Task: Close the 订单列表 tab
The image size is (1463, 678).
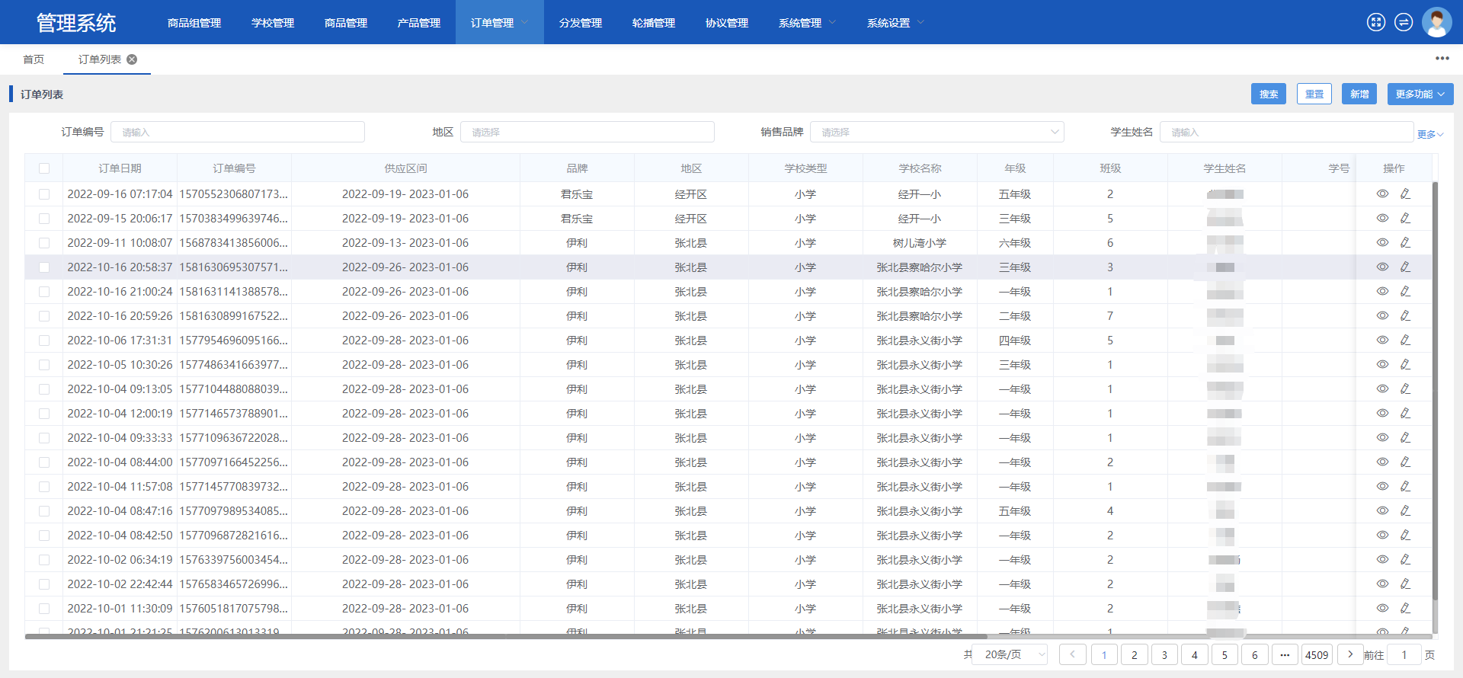Action: pos(132,59)
